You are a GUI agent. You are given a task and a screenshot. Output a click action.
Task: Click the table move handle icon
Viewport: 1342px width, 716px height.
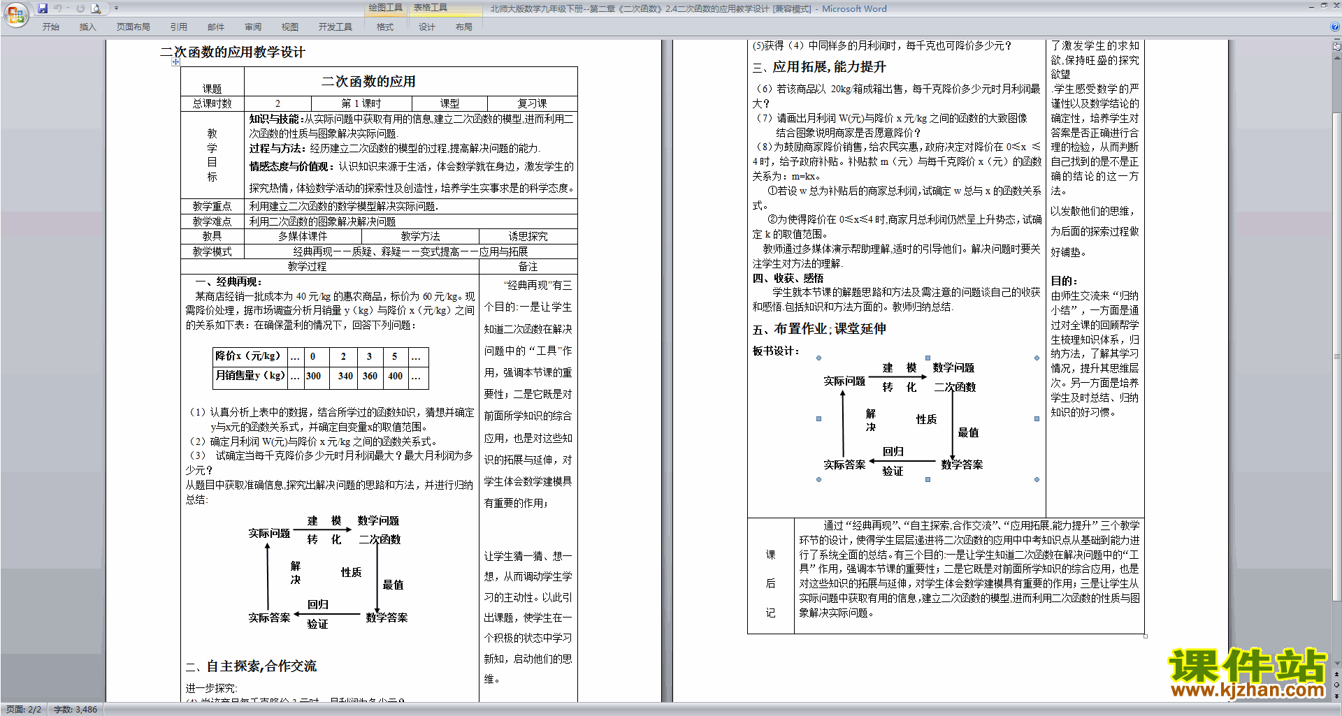coord(175,62)
